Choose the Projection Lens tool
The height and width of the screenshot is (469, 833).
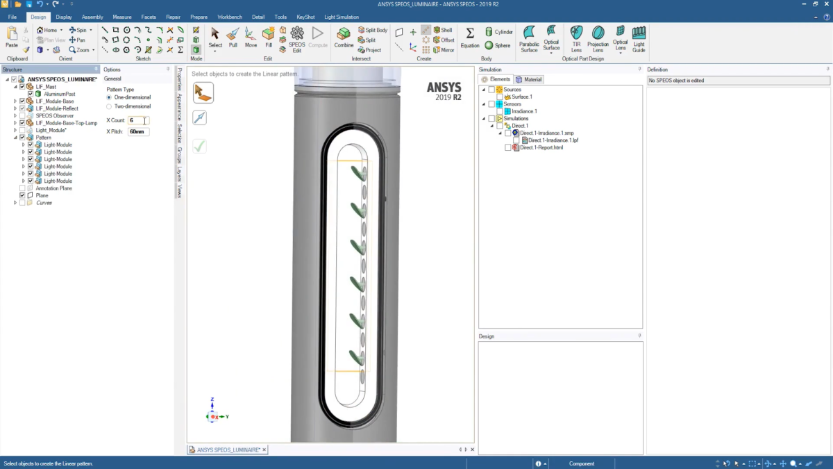[598, 40]
